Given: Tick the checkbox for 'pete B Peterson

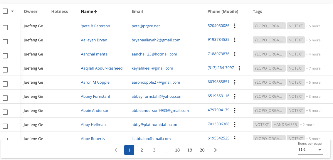Looking at the screenshot, I should click(x=5, y=28).
